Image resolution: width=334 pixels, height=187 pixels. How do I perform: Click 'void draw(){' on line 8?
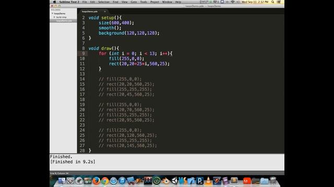(x=104, y=48)
